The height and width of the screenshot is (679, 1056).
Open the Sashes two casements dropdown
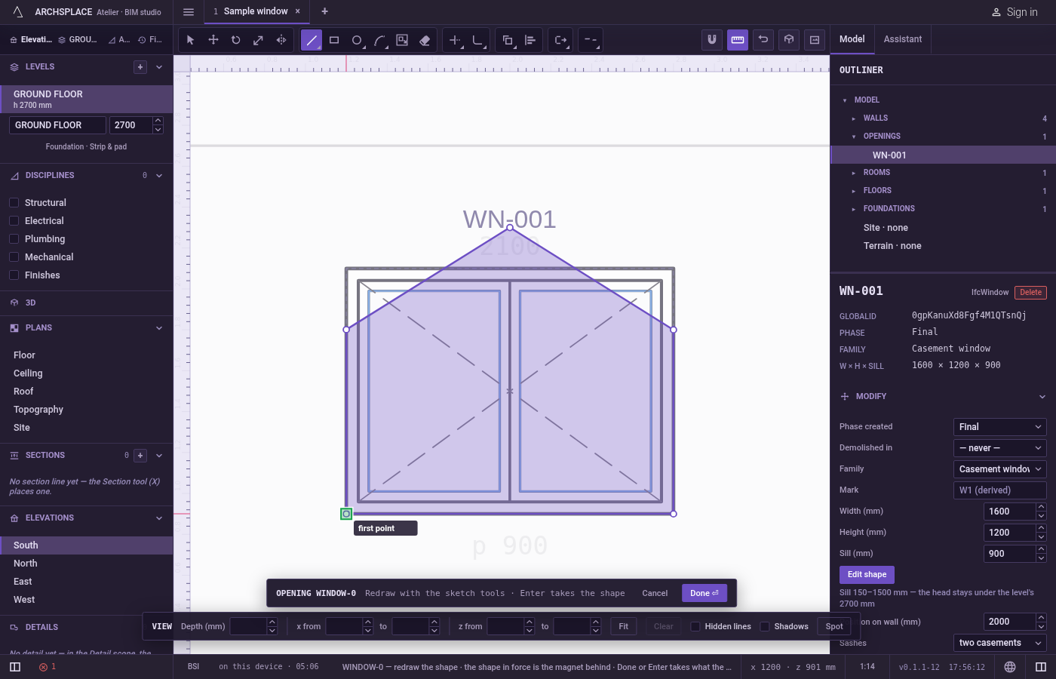[x=999, y=643]
